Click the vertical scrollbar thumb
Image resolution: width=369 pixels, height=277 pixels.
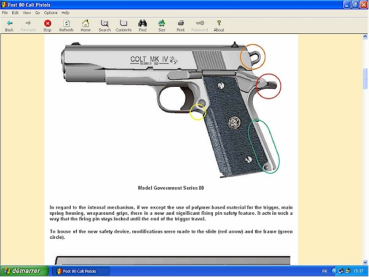365,78
